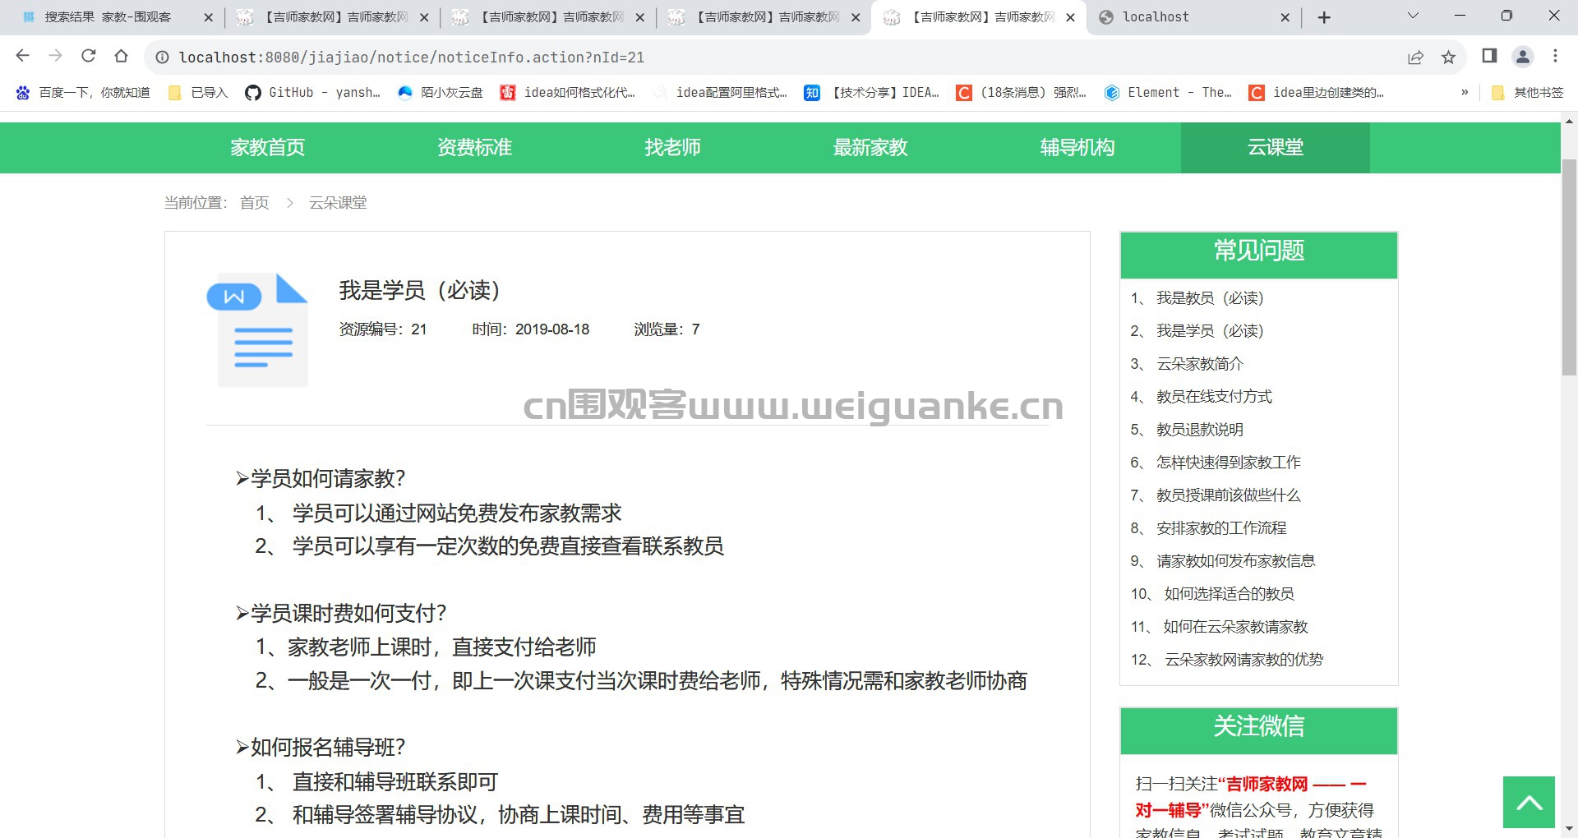Click the green scroll-to-top arrow button
This screenshot has height=838, width=1578.
coord(1529,802)
